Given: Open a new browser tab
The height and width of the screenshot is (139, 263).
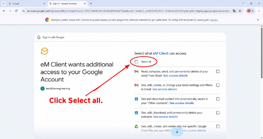Looking at the screenshot, I should click(x=91, y=3).
